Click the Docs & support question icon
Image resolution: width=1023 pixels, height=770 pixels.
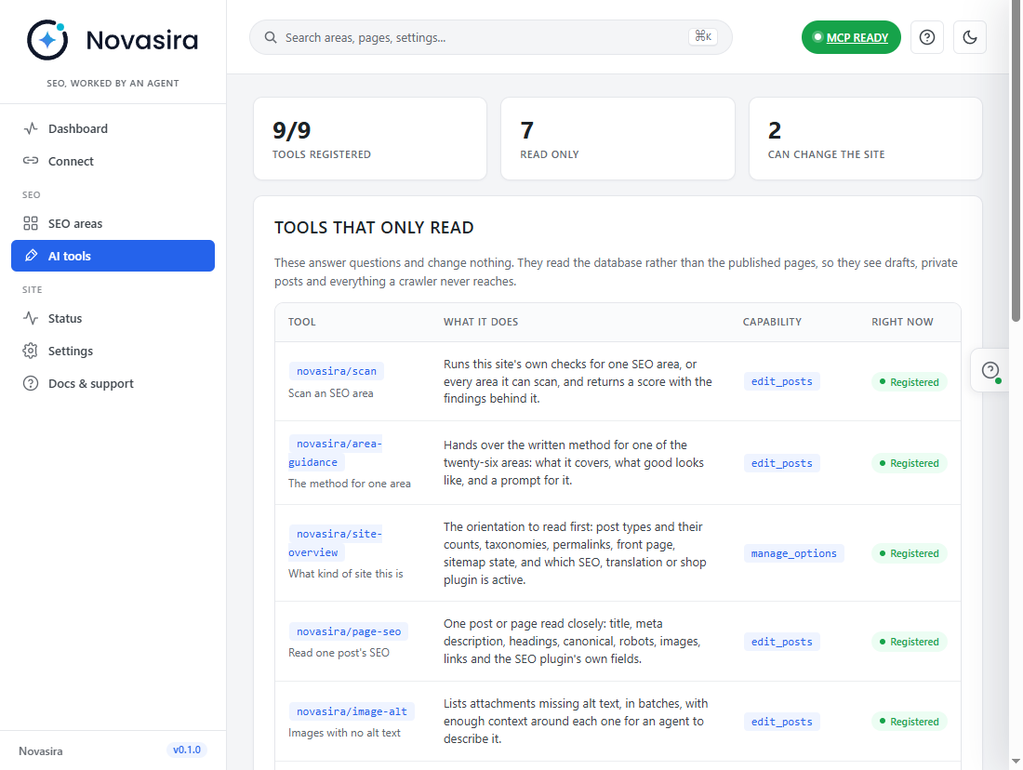click(x=31, y=384)
